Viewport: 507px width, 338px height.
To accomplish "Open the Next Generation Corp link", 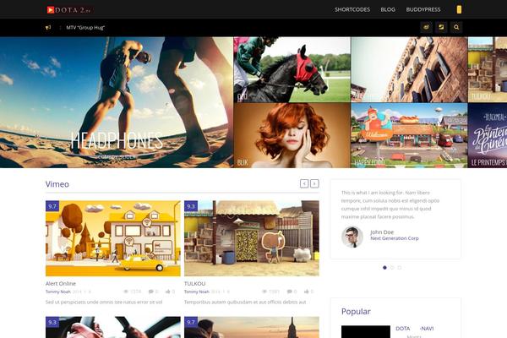I will coord(395,238).
